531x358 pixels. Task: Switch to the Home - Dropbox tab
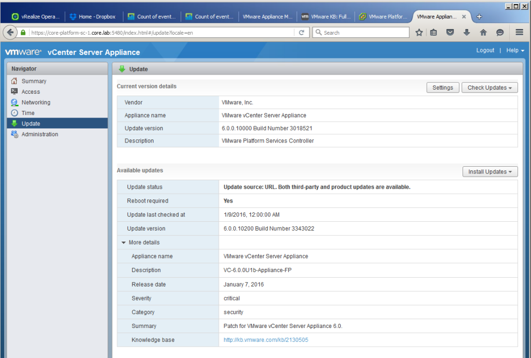(x=93, y=17)
